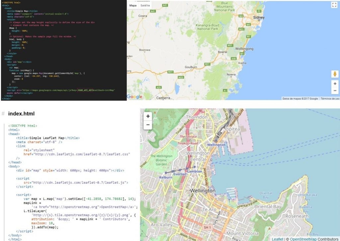Screen dimensions: 340x241
Task: Zoom out on the Leaflet map
Action: click(x=148, y=124)
